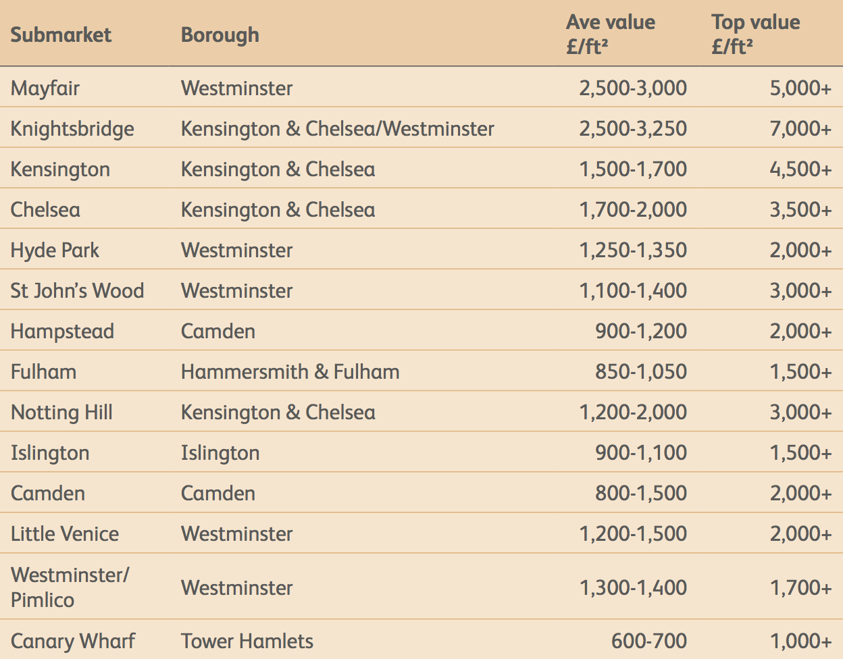
Task: Select the Mayfair submarket cell
Action: point(45,88)
